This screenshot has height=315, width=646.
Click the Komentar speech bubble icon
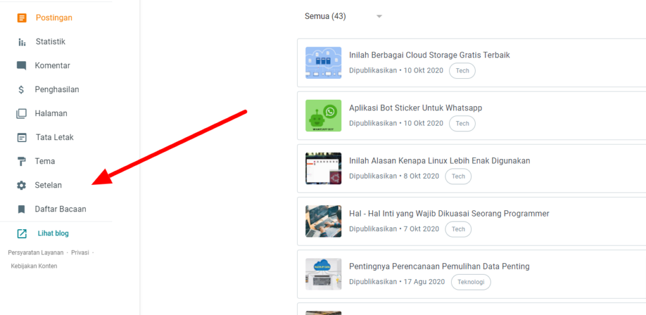click(22, 66)
